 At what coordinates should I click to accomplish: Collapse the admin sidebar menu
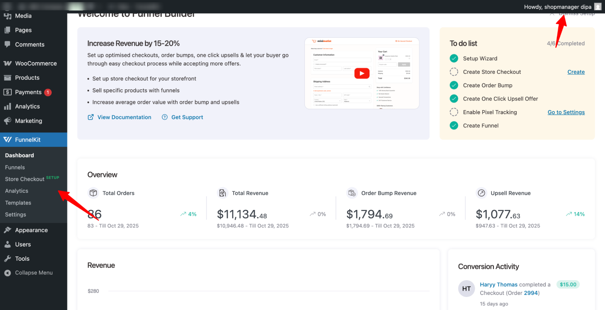pyautogui.click(x=8, y=273)
